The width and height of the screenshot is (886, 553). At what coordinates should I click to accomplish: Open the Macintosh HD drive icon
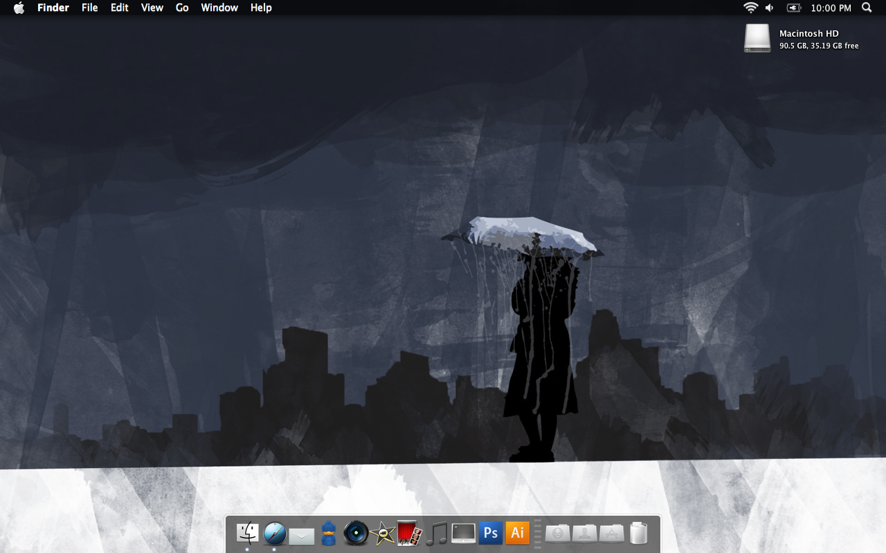coord(757,38)
